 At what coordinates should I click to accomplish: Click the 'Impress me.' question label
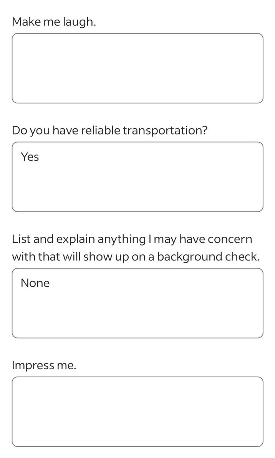[x=44, y=365]
